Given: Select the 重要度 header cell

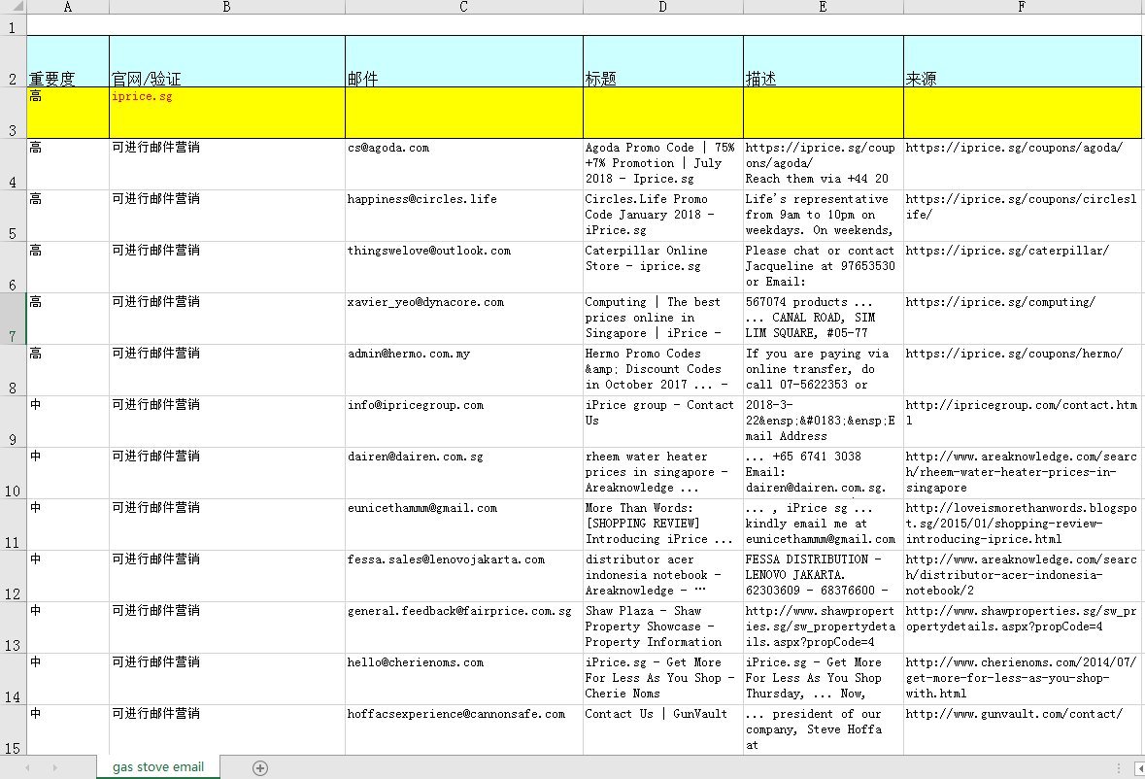Looking at the screenshot, I should pyautogui.click(x=68, y=61).
